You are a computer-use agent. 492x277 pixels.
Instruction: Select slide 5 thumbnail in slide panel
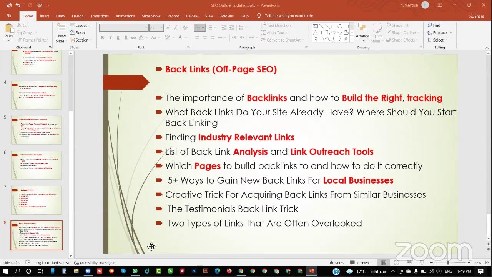[37, 130]
